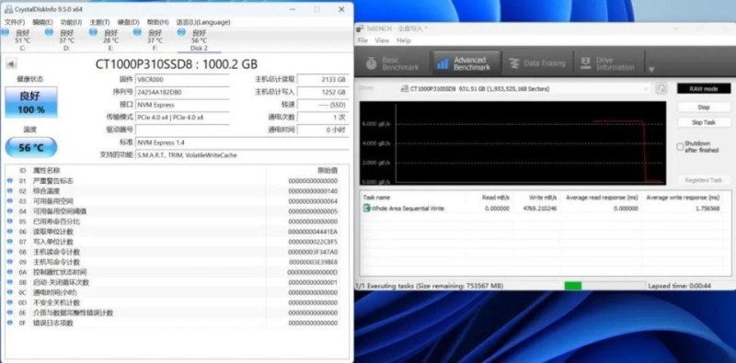The height and width of the screenshot is (363, 736).
Task: Click status icon for attribute 01 严重警告标志
Action: (10, 181)
